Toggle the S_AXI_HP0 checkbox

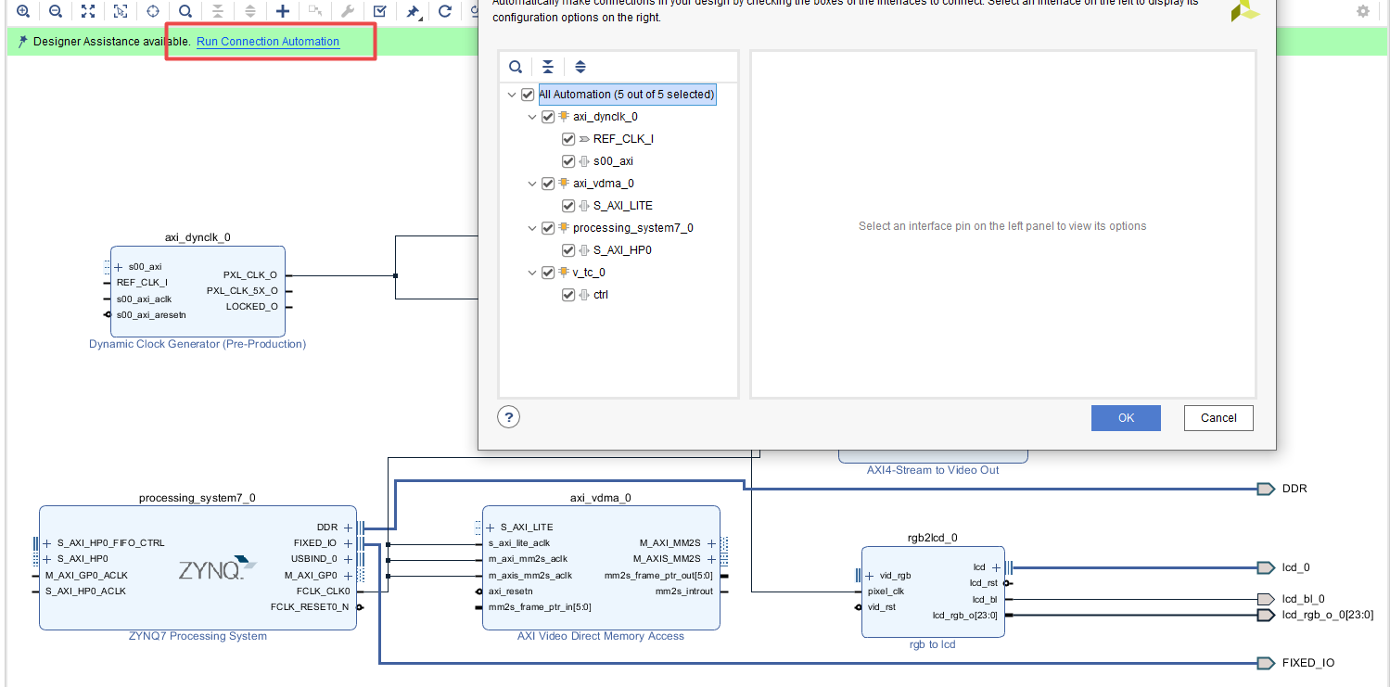point(568,250)
